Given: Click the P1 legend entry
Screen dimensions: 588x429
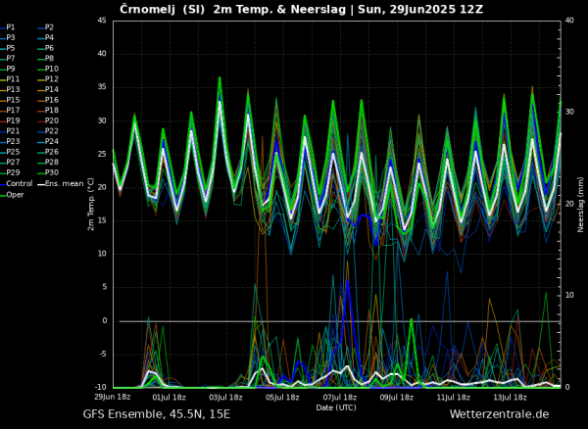Looking at the screenshot, I should [x=8, y=27].
